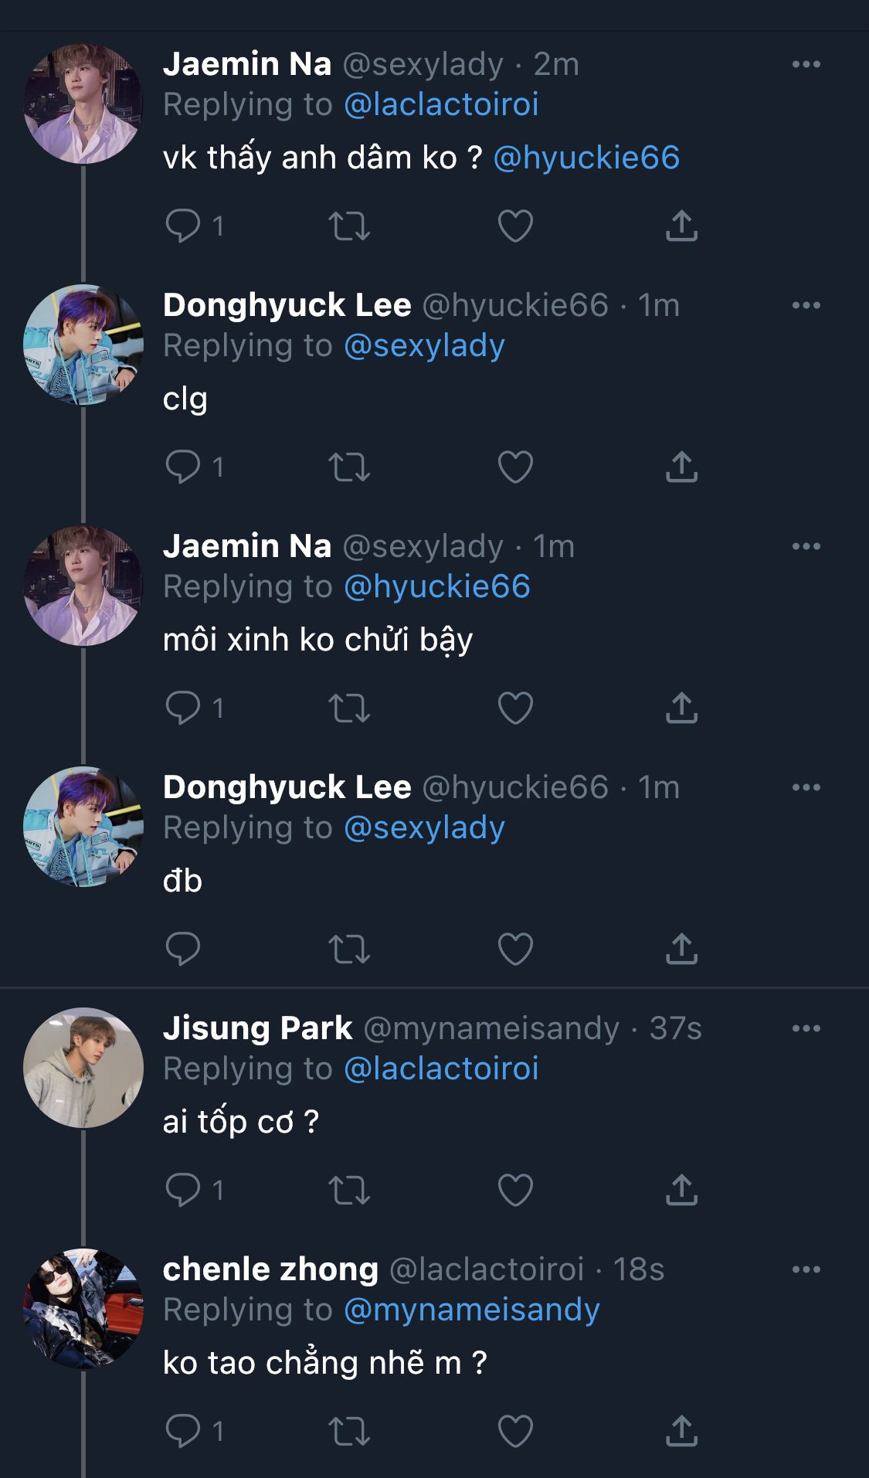The width and height of the screenshot is (869, 1478).
Task: Retweet Jisung Park's "ai tốp cơ ?" tweet
Action: coord(349,1190)
